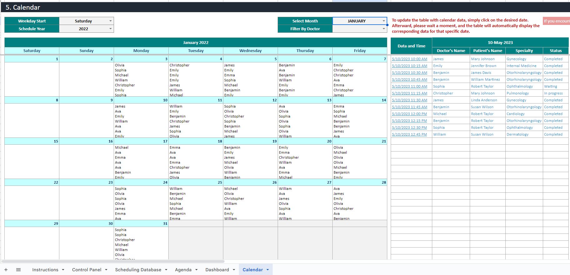Screen dimensions: 570x275
Task: Click the Friday column header
Action: 360,51
